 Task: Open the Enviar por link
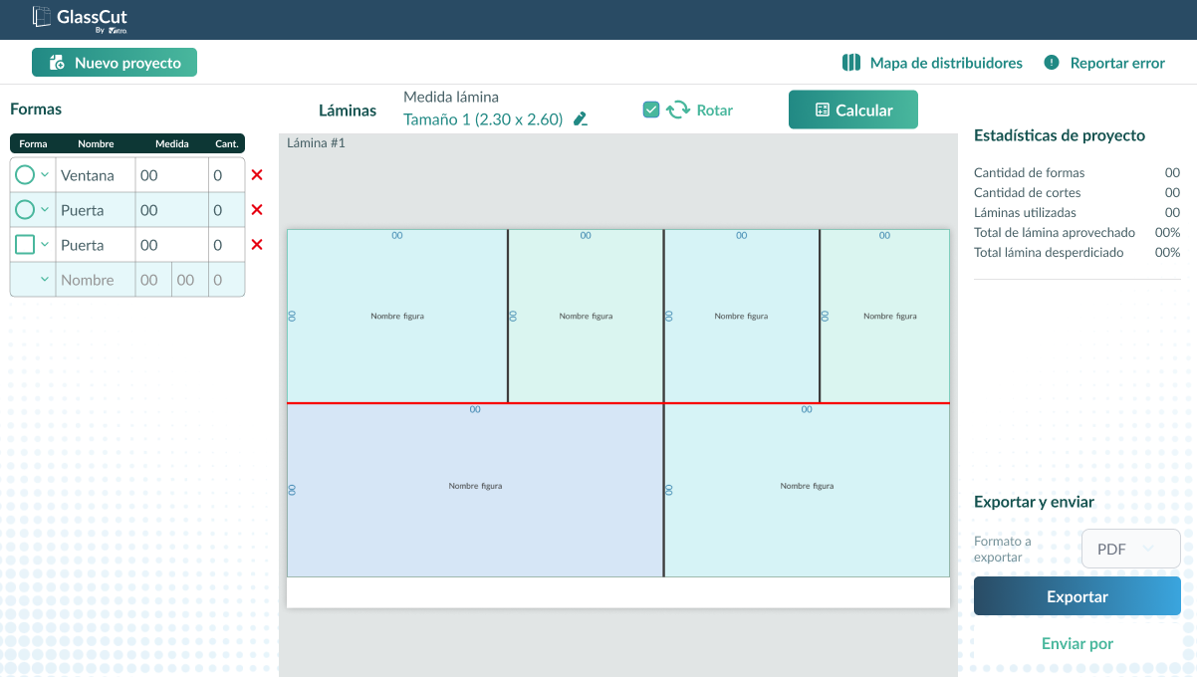tap(1077, 643)
